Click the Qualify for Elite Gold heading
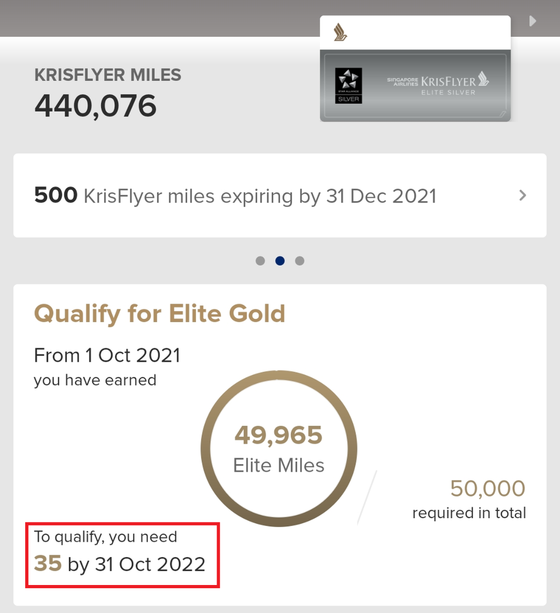560x613 pixels. point(160,314)
